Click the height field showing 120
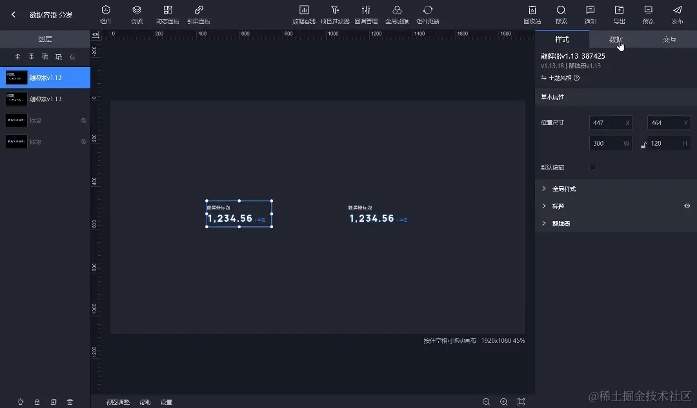The height and width of the screenshot is (408, 697). (669, 143)
